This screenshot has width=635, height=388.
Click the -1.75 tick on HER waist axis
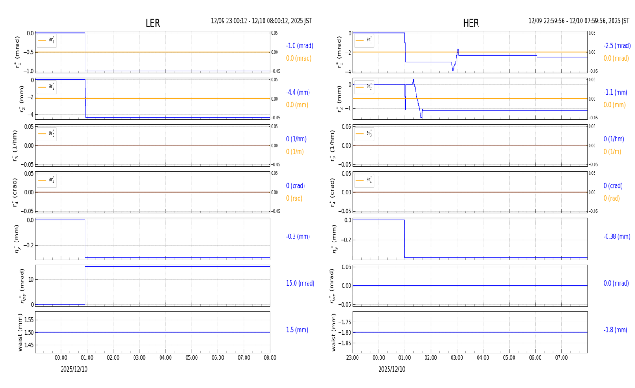point(345,322)
